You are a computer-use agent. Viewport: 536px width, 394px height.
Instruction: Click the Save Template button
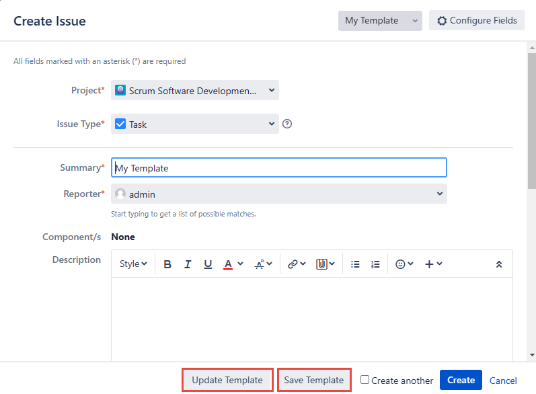(x=314, y=380)
